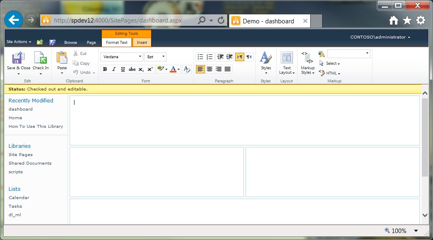Open the Page ribbon tab

click(x=91, y=43)
